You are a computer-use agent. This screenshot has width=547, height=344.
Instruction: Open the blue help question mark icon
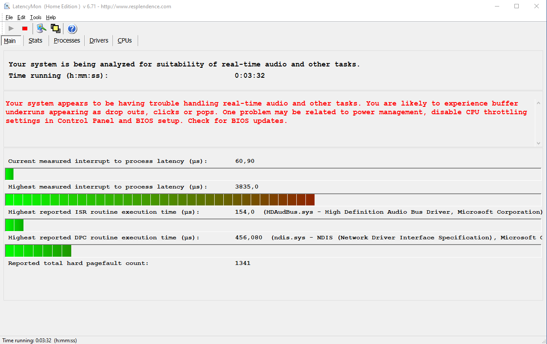coord(72,29)
